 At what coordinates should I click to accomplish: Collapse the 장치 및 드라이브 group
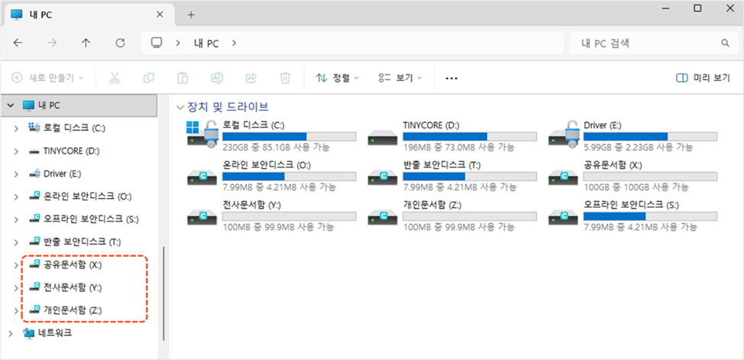pyautogui.click(x=180, y=107)
